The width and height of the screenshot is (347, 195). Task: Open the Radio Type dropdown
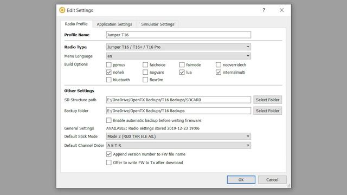tap(178, 47)
